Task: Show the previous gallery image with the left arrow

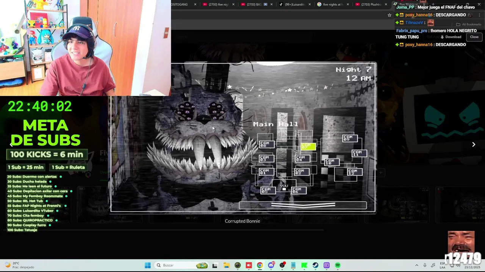Action: point(11,144)
